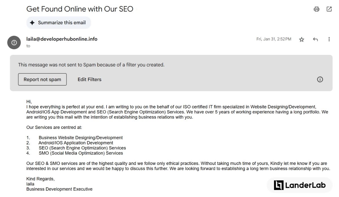Click the Report not spam button

click(42, 79)
